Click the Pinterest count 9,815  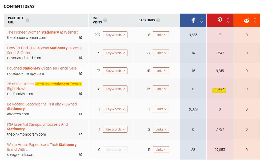(220, 71)
